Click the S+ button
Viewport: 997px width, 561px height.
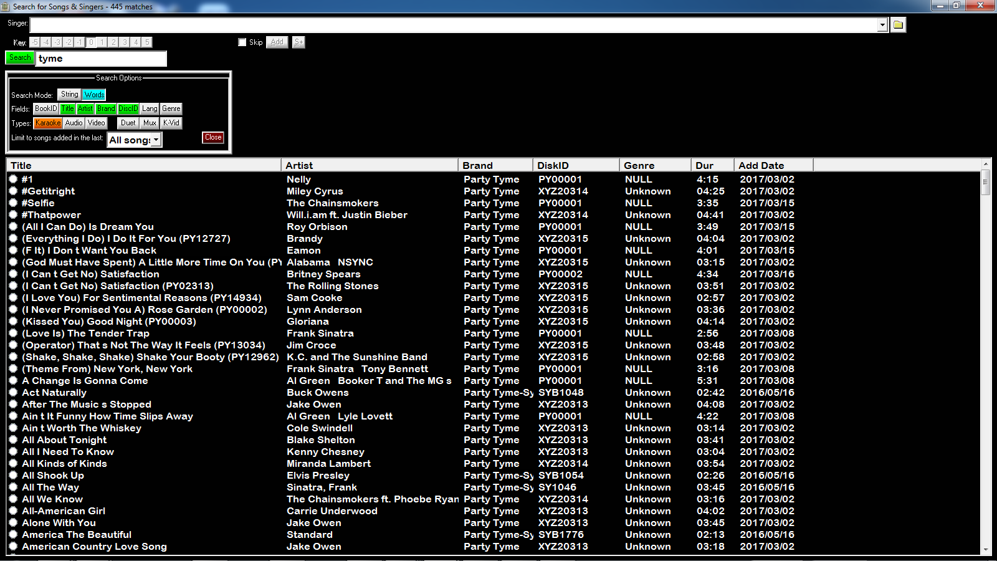pos(299,42)
